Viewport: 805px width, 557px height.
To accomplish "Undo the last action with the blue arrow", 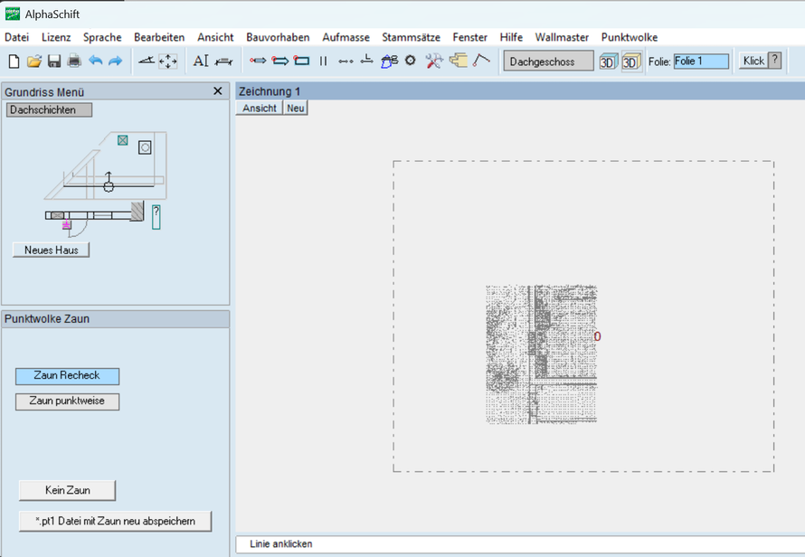I will tap(96, 61).
